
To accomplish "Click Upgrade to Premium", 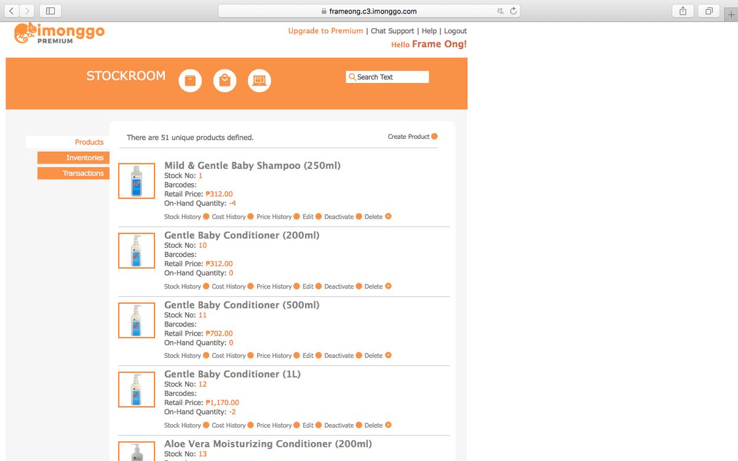I will click(x=325, y=31).
